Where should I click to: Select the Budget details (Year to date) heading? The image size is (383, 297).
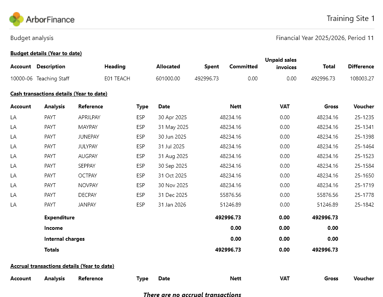(46, 53)
